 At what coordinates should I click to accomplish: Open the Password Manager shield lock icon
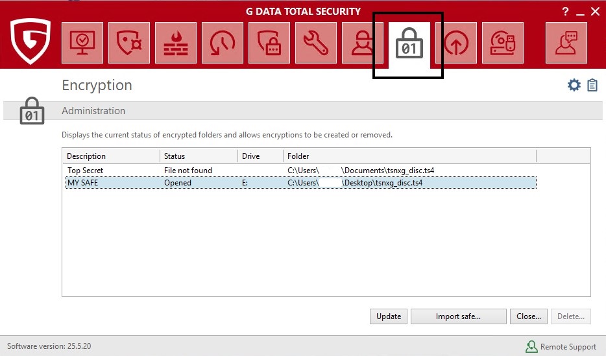269,42
